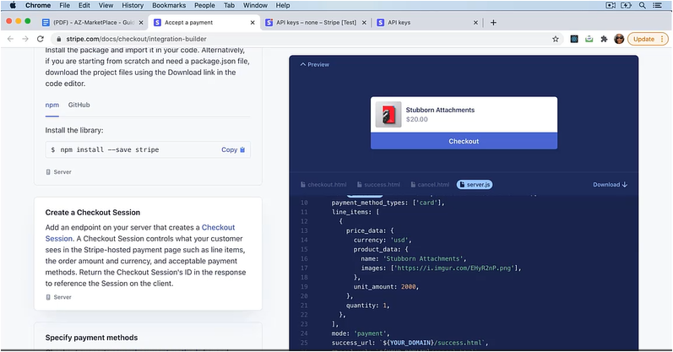
Task: Open macOS Spotlight search icon
Action: click(x=642, y=5)
